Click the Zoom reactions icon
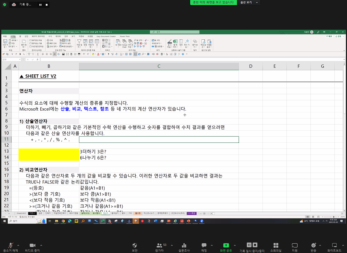347x253 pixels. click(313, 247)
